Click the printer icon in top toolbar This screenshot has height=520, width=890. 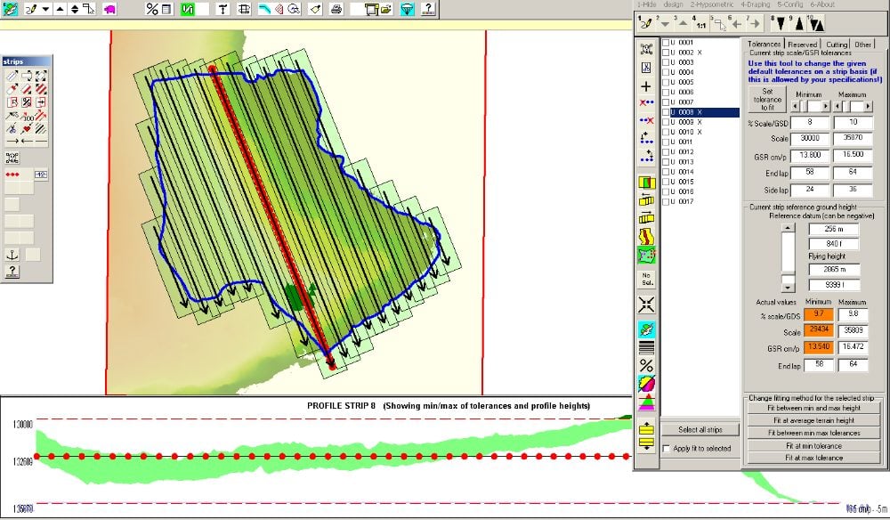[x=336, y=9]
